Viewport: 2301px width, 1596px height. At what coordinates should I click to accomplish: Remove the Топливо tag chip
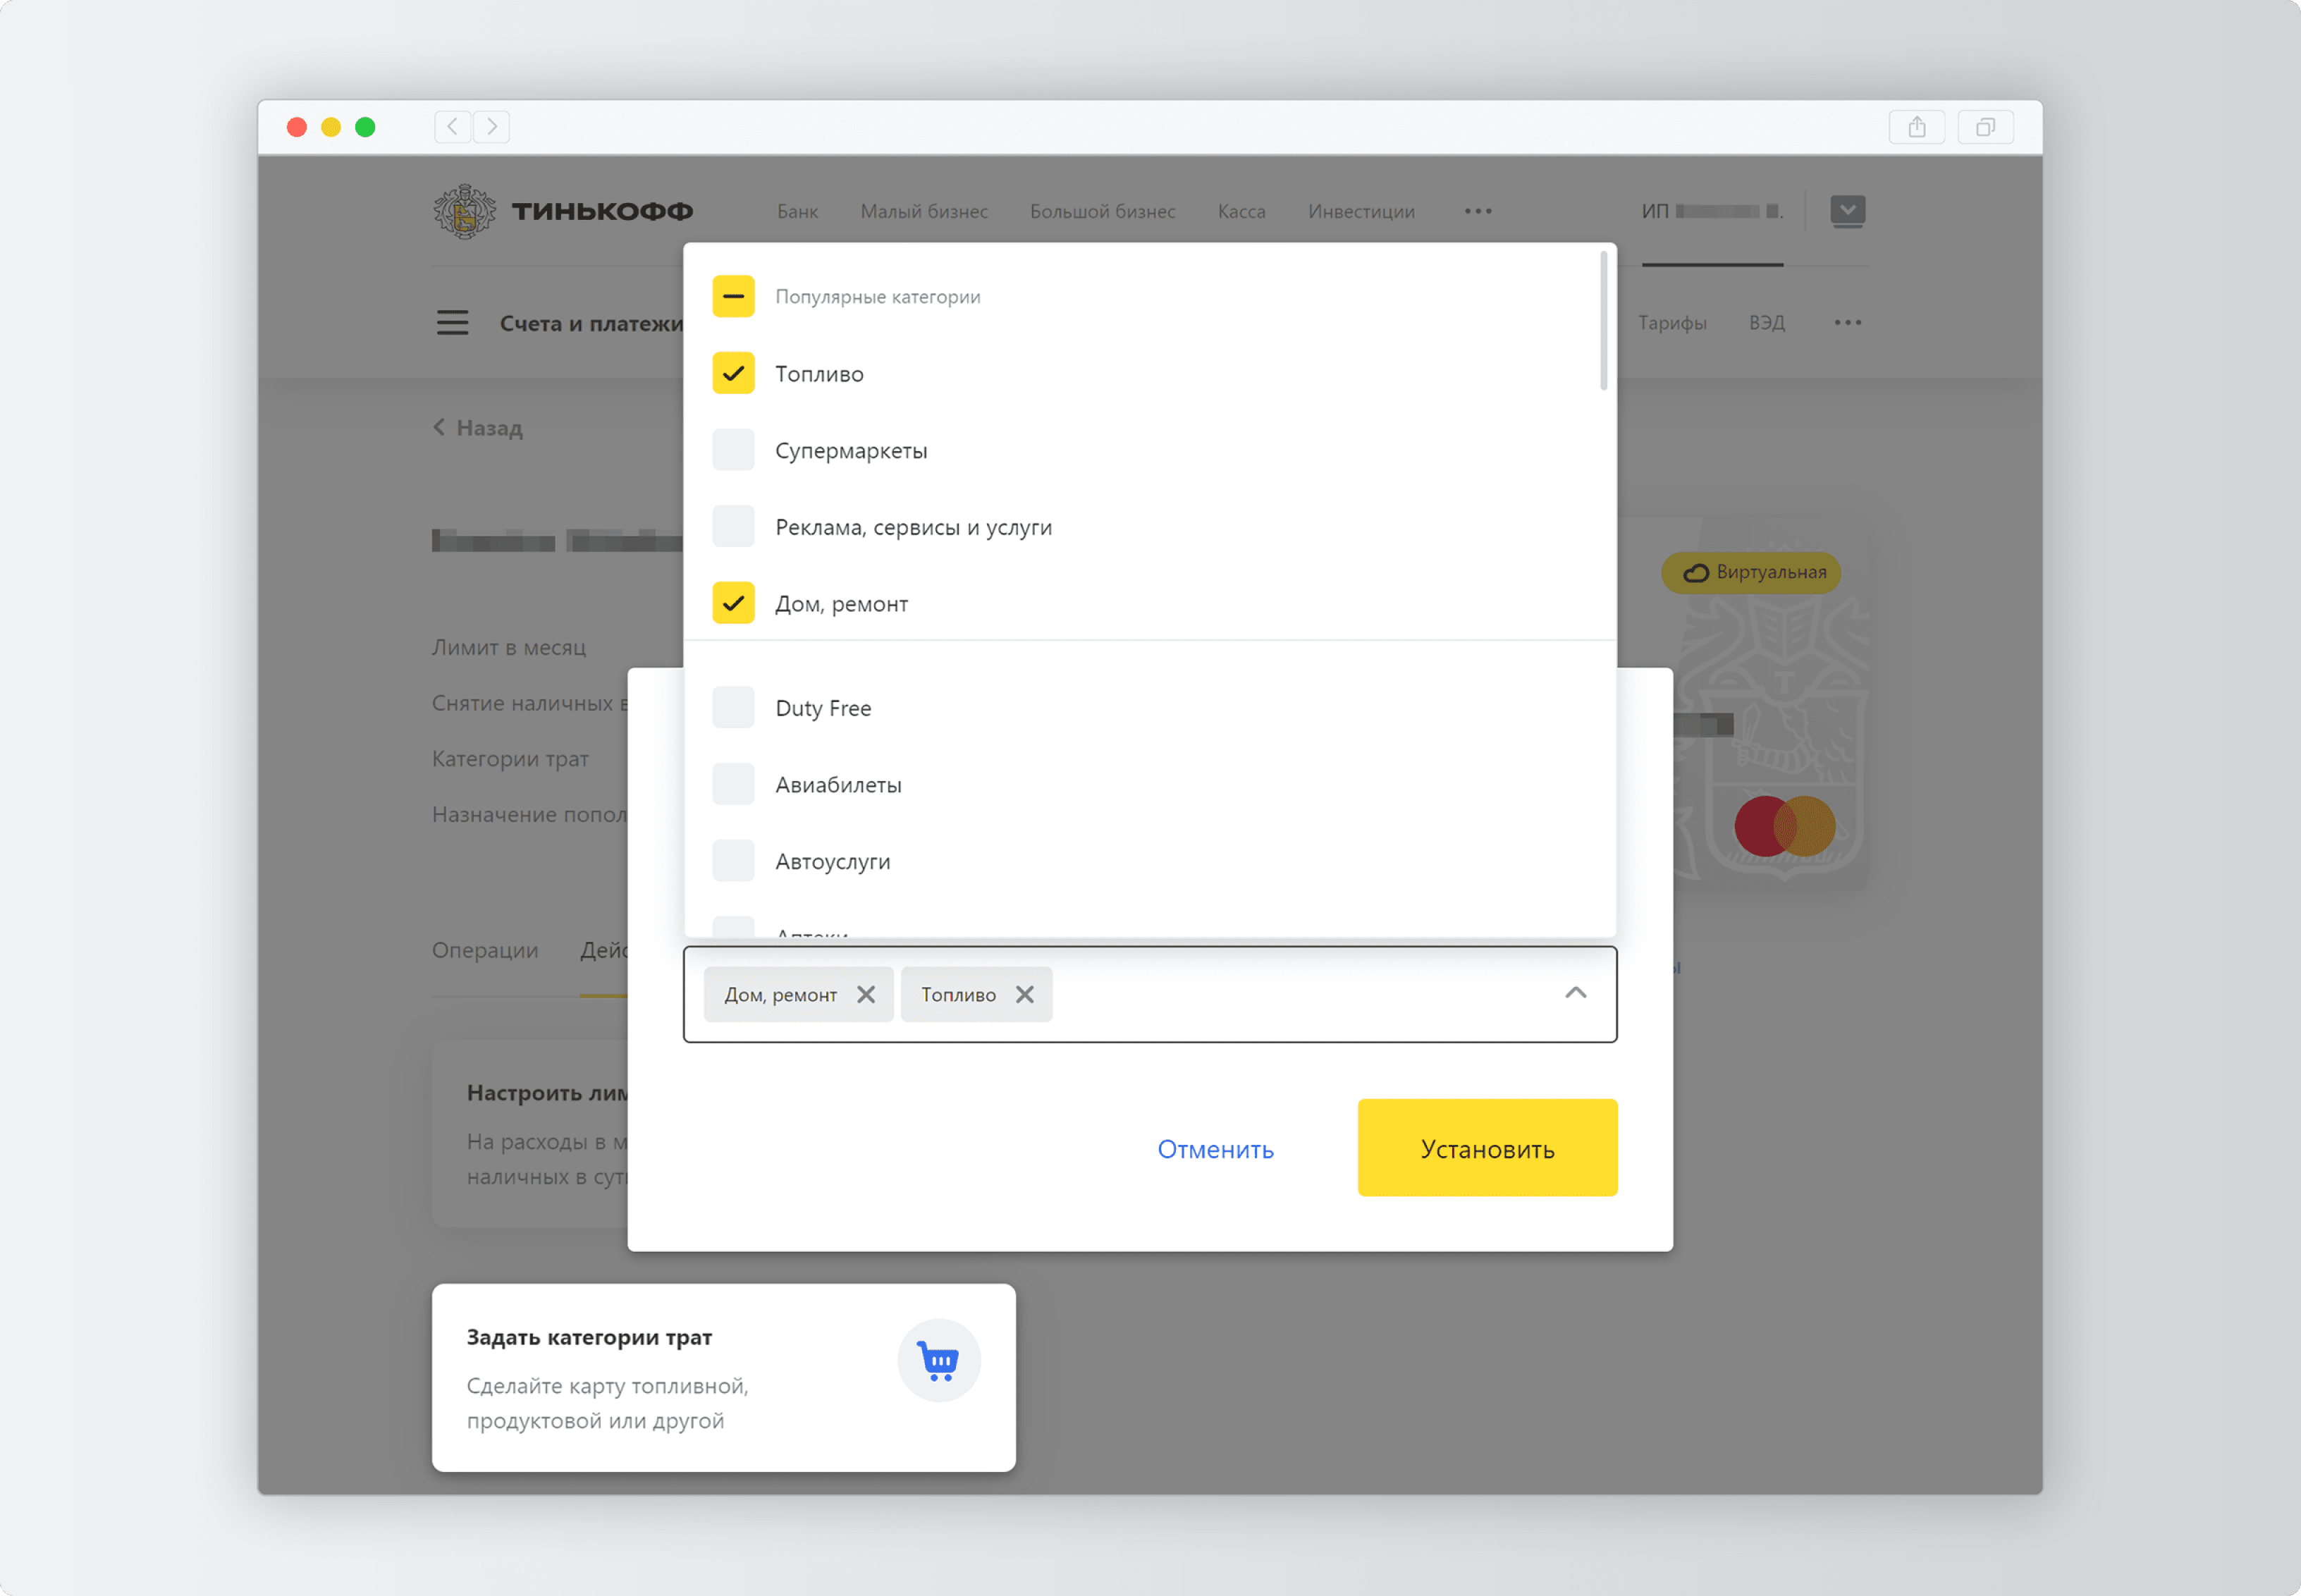(x=1025, y=994)
